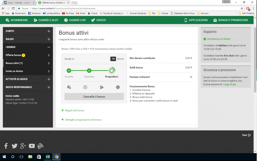257x161 pixels.
Task: Open the Twitter footer icon
Action: tap(14, 146)
